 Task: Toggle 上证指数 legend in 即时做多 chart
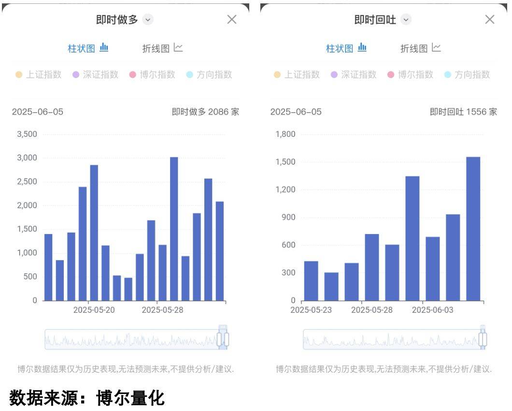pos(39,74)
